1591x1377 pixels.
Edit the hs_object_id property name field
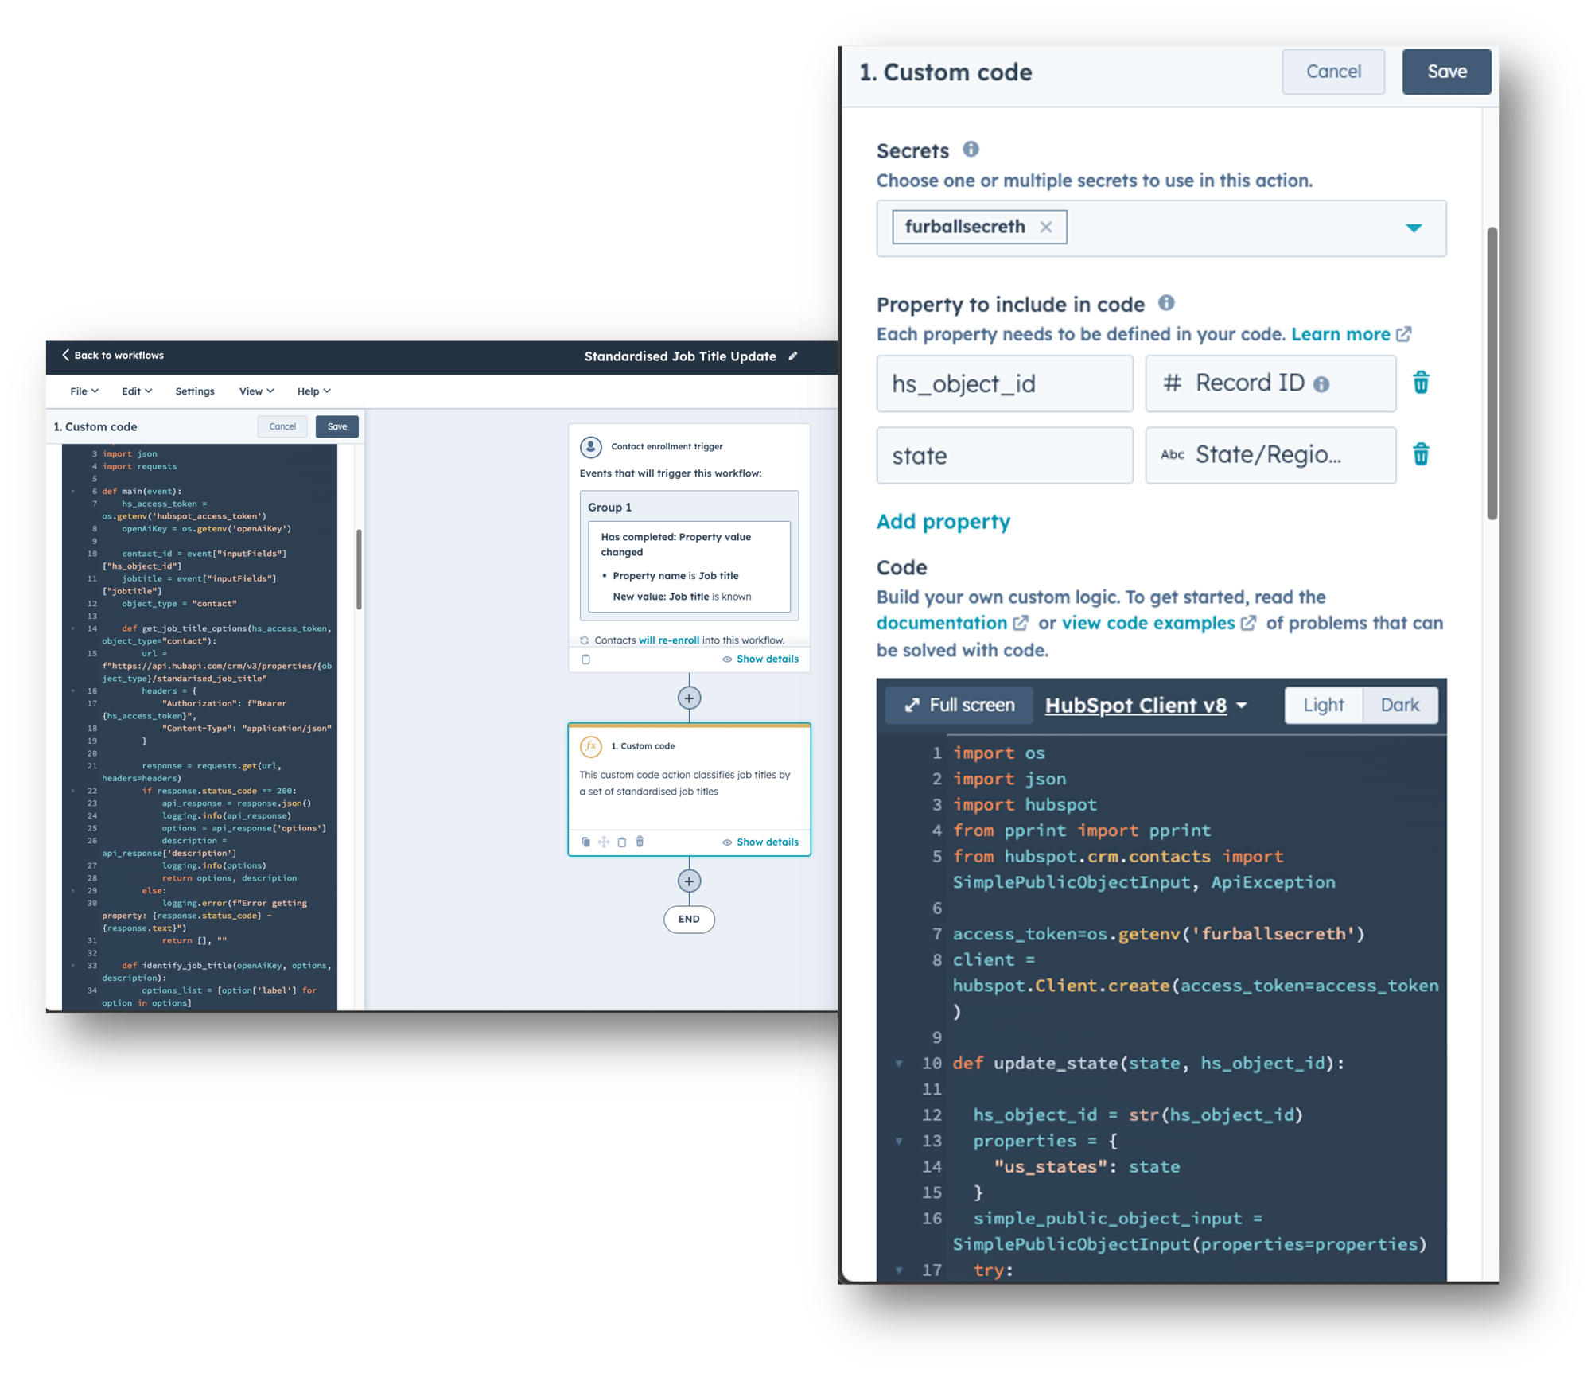coord(1004,383)
